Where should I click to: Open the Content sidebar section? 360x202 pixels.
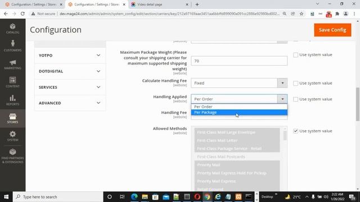[12, 82]
